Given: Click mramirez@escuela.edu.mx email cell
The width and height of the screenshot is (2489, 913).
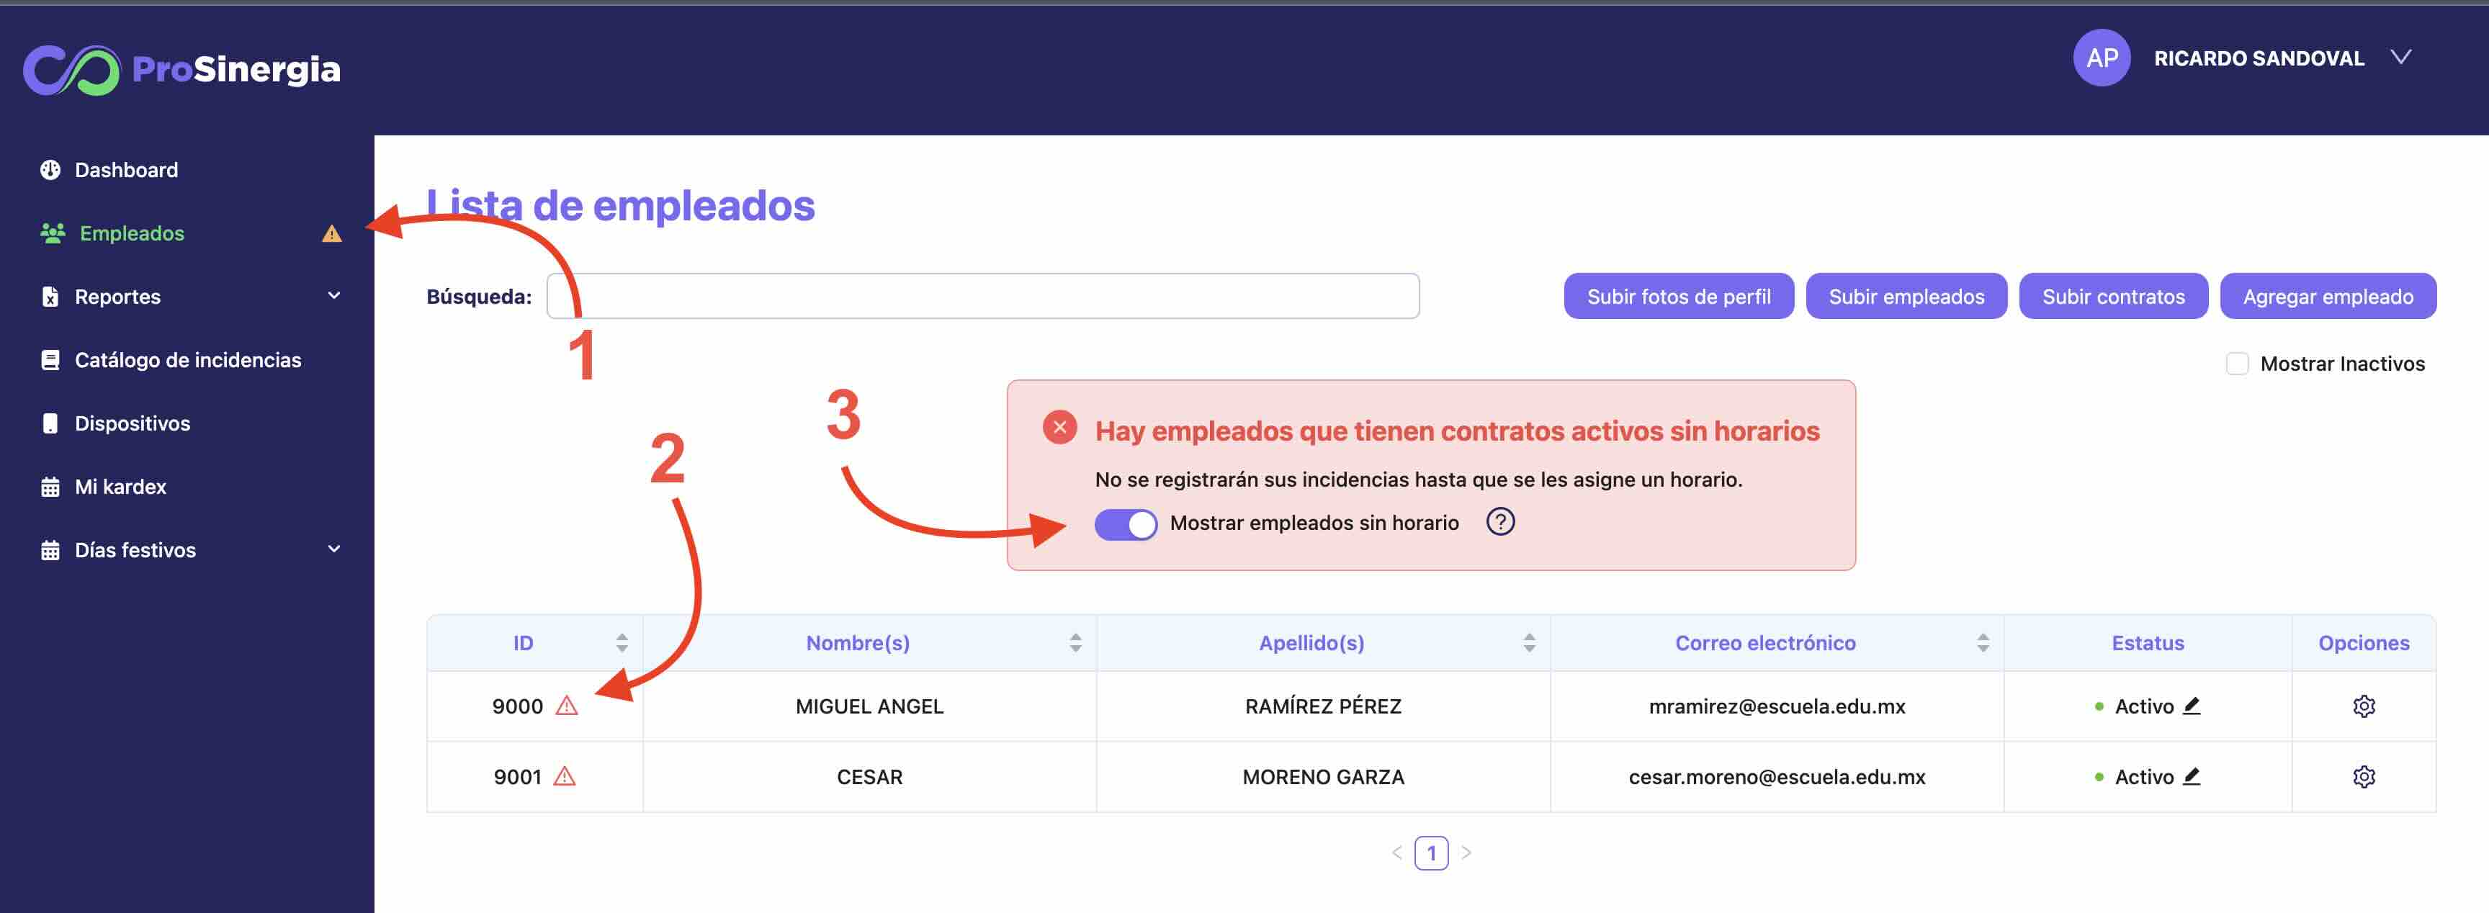Looking at the screenshot, I should (x=1777, y=706).
